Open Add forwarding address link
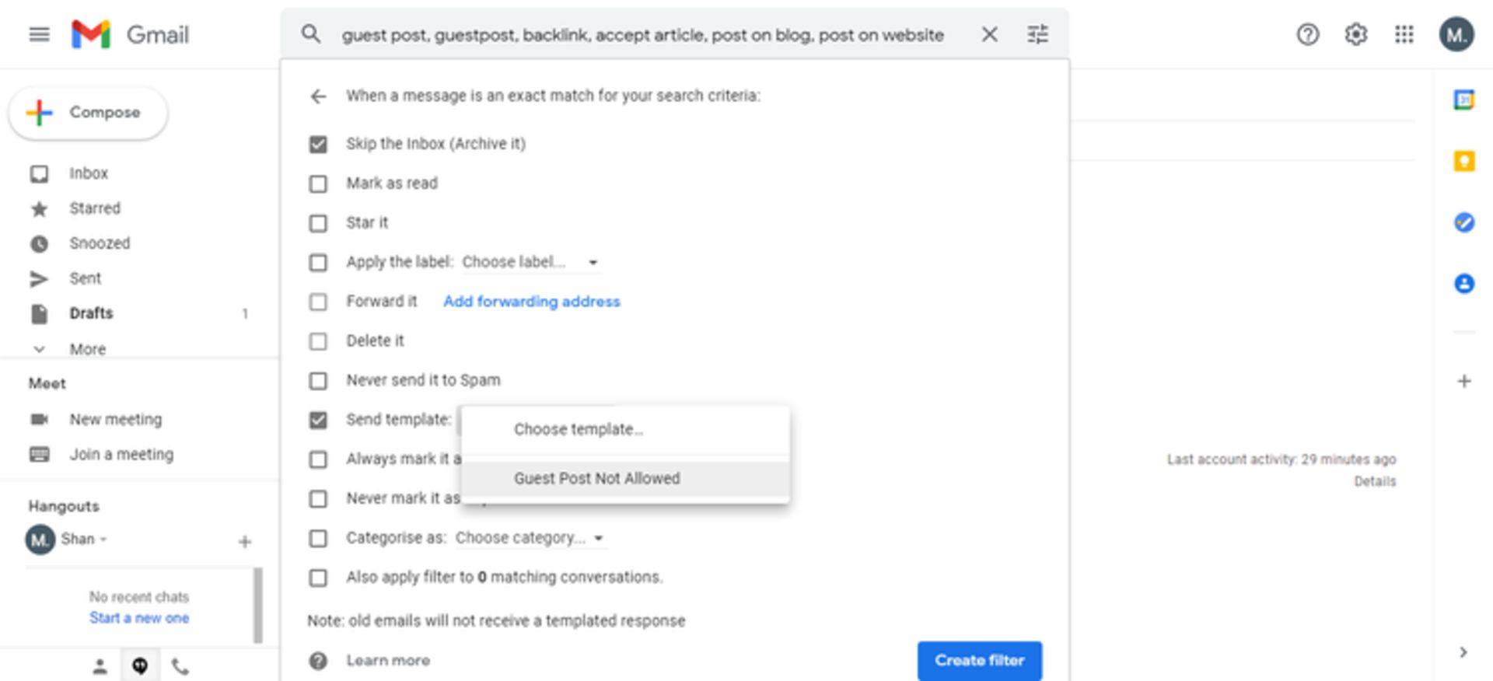The image size is (1493, 681). point(531,302)
